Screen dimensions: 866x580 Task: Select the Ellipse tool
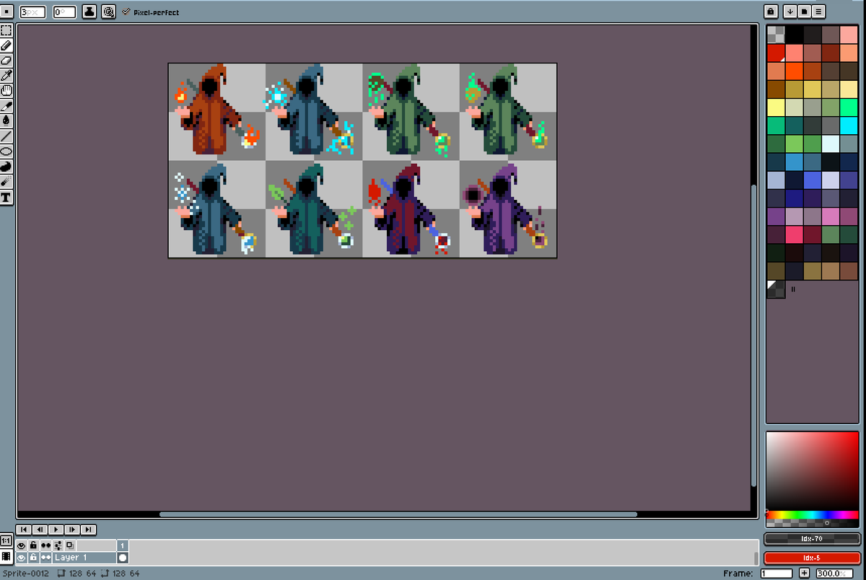pos(6,151)
